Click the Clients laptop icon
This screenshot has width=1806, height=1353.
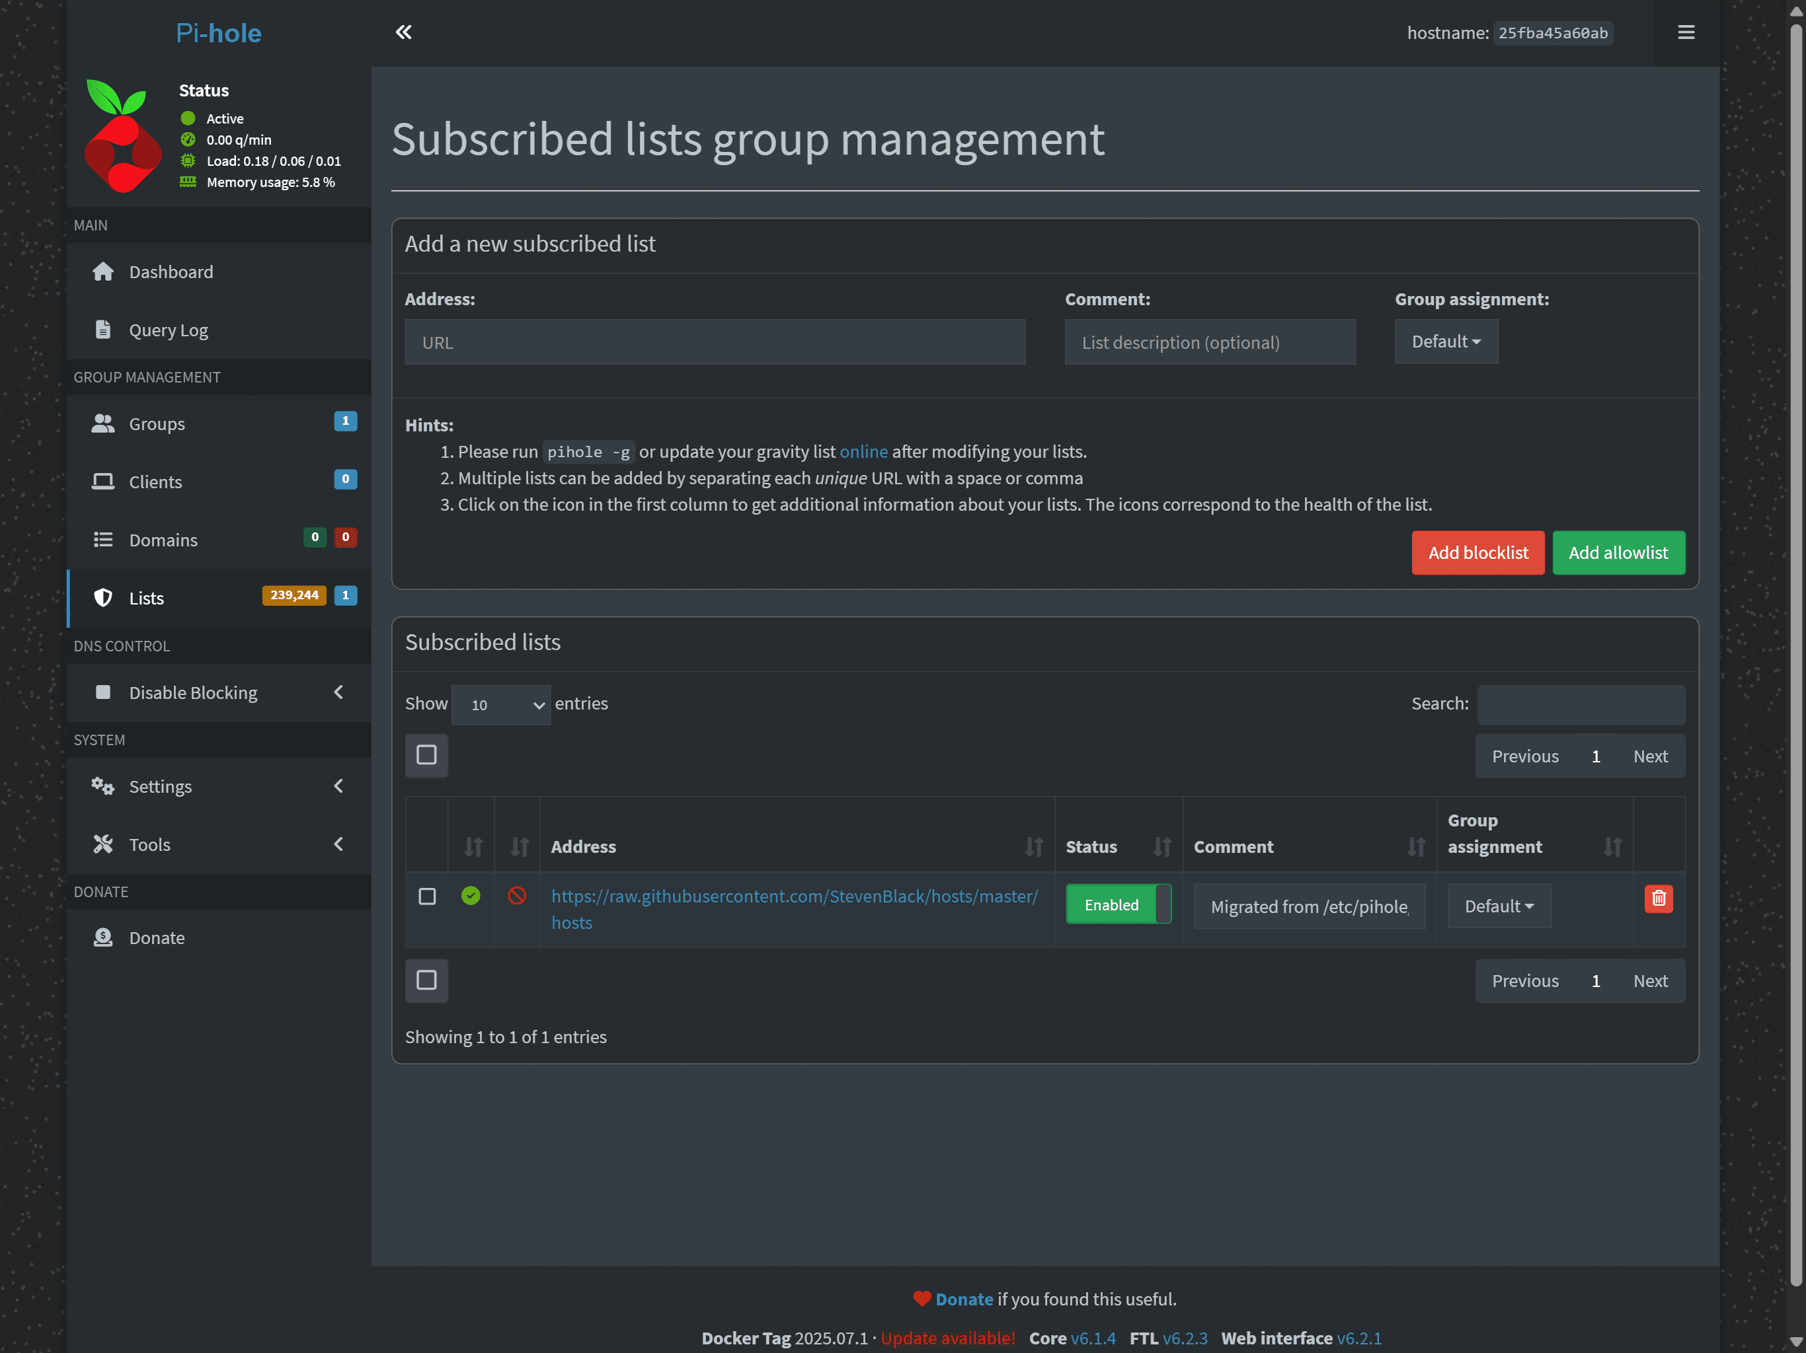[103, 482]
